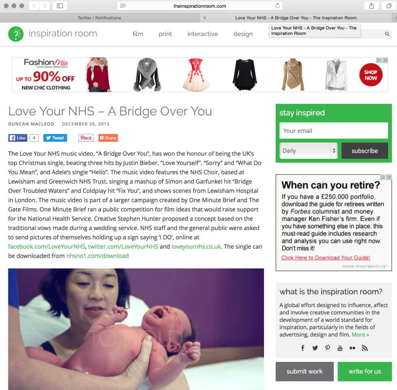Open the Inspiration Room Pinterest icon
Image resolution: width=397 pixels, height=390 pixels.
pyautogui.click(x=327, y=348)
